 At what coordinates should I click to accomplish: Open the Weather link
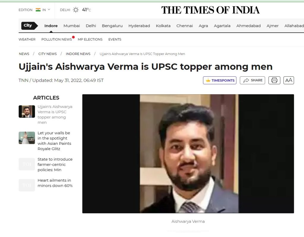tap(27, 39)
